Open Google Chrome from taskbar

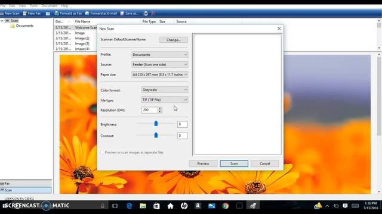226,206
